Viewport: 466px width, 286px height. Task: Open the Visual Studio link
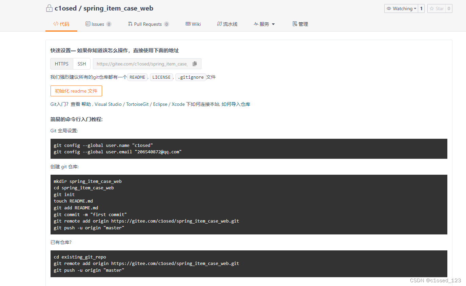coord(108,104)
